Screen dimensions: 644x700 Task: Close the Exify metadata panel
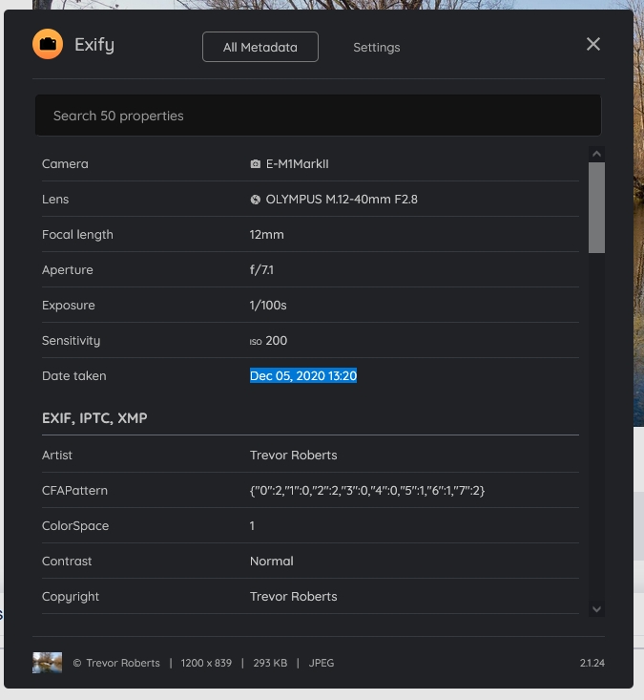593,44
